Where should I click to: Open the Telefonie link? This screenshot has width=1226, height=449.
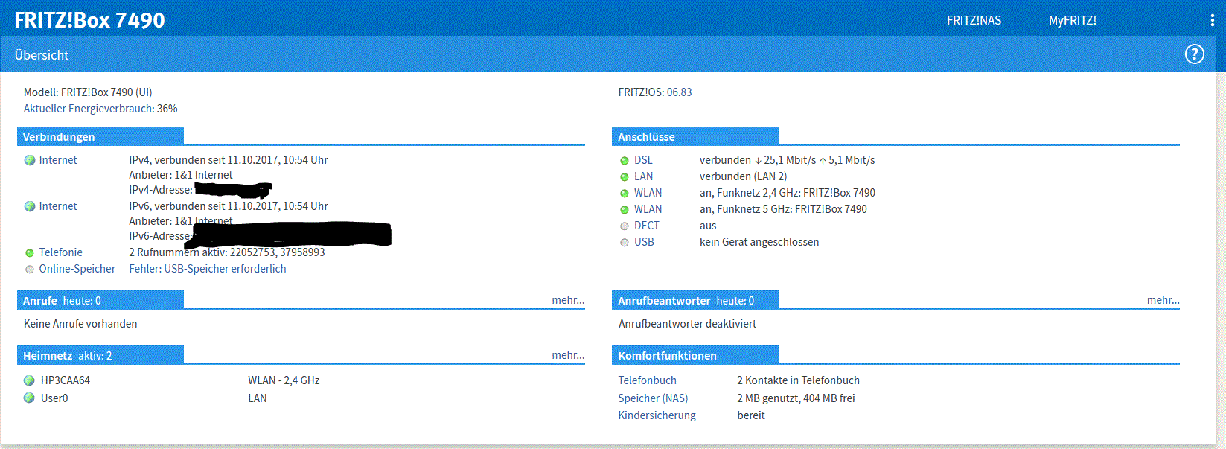click(61, 252)
